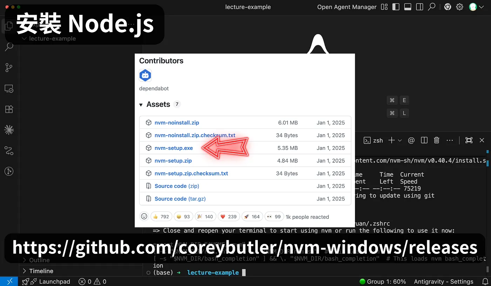Split the terminal pane
This screenshot has width=491, height=286.
coord(424,140)
